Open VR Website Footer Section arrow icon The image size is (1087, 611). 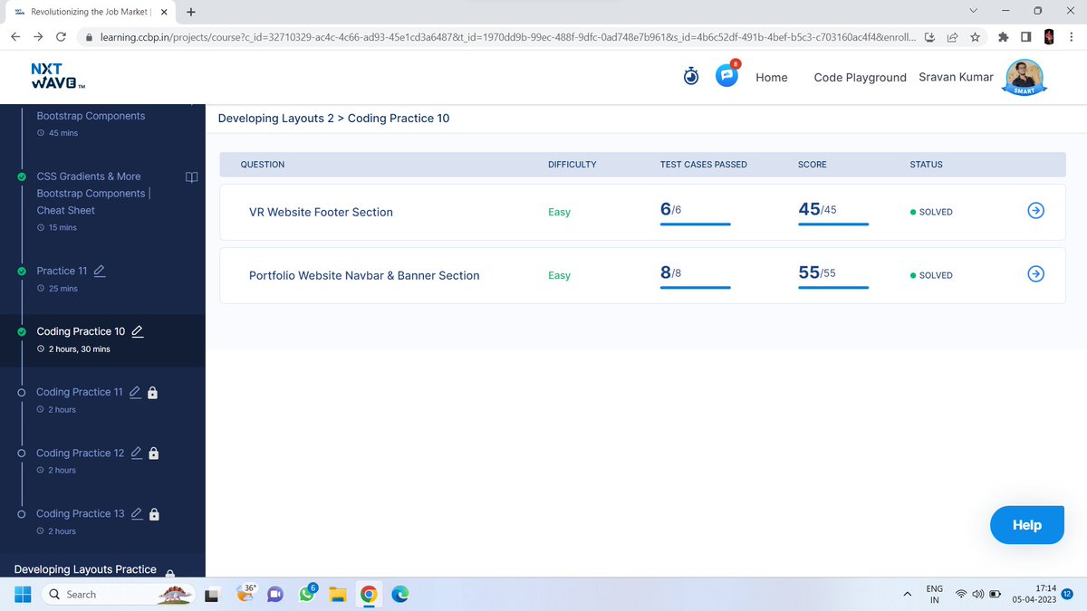click(x=1036, y=211)
